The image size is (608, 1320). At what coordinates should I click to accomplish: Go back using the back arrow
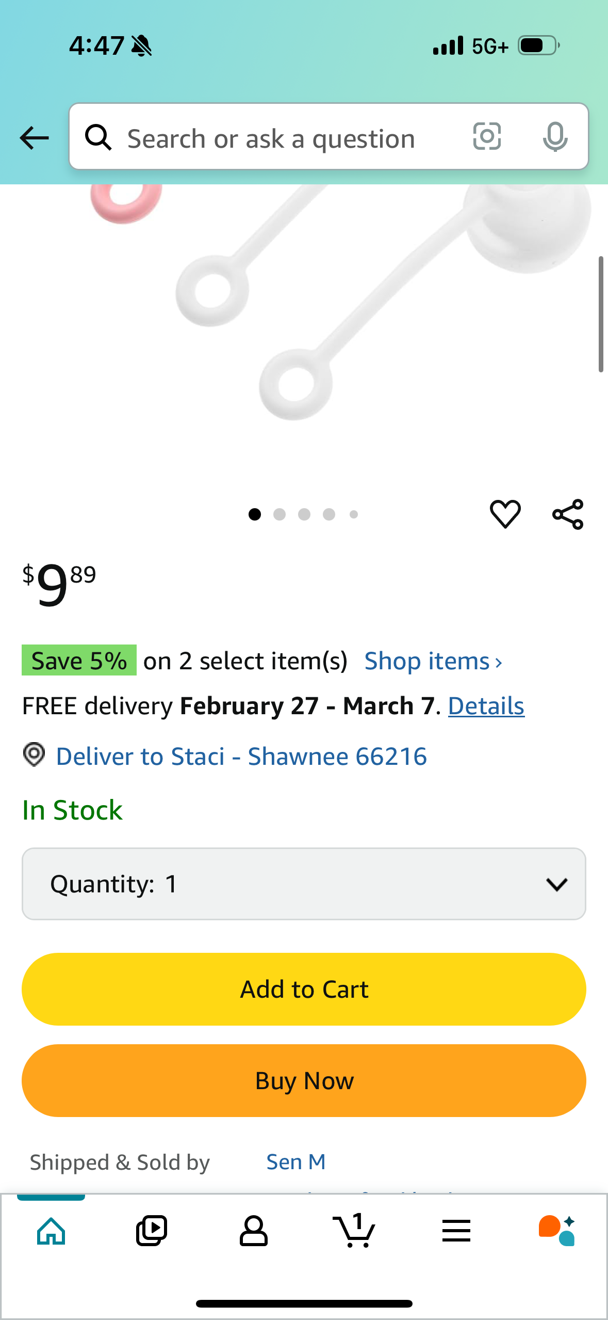[33, 137]
